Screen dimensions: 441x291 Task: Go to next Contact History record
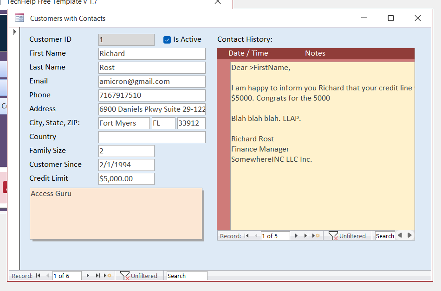click(x=296, y=236)
